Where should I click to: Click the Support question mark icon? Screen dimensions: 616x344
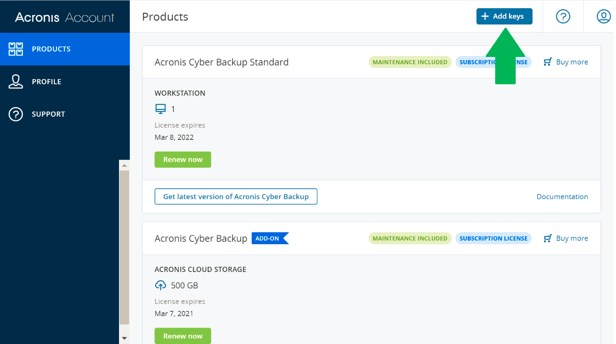pyautogui.click(x=16, y=114)
